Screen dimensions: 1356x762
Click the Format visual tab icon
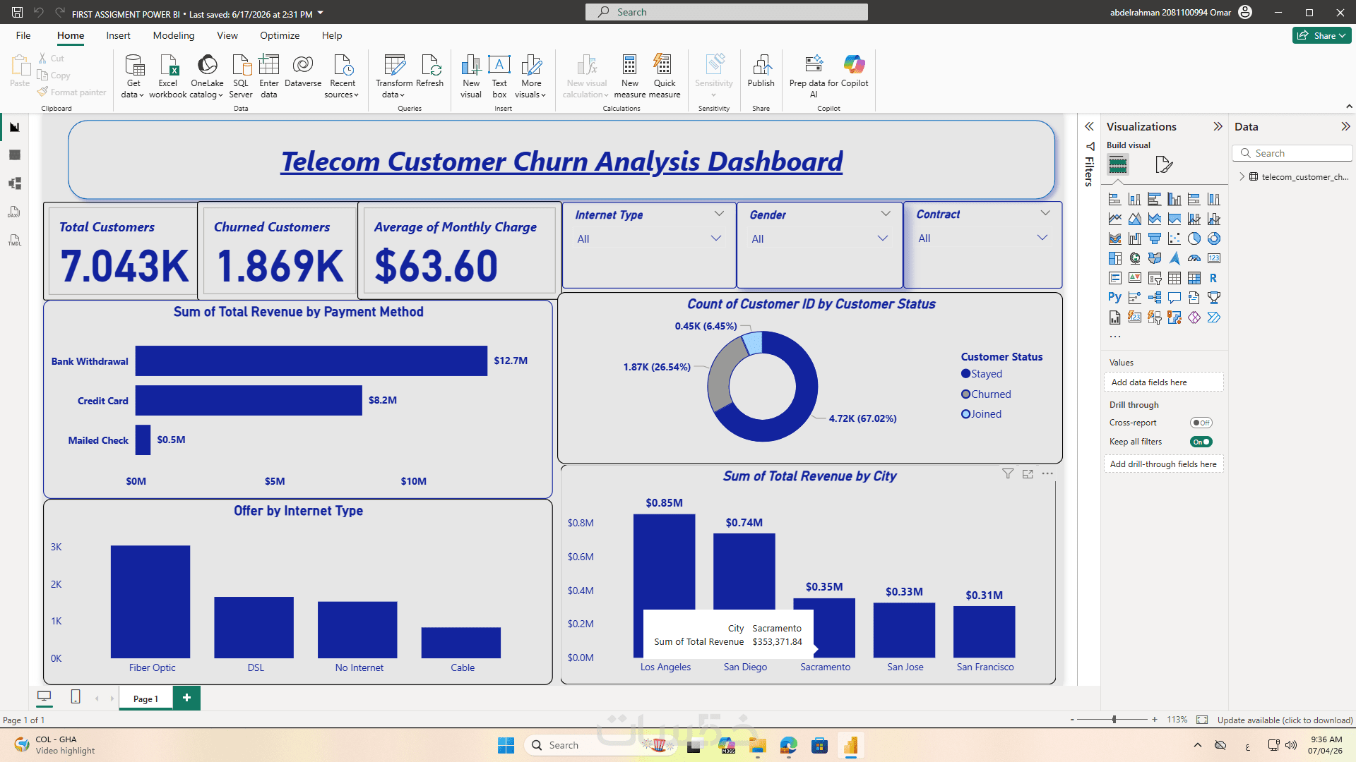tap(1163, 165)
